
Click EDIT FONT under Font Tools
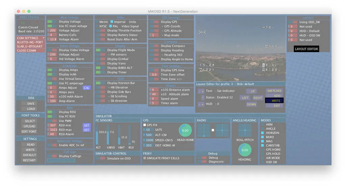coord(29,131)
